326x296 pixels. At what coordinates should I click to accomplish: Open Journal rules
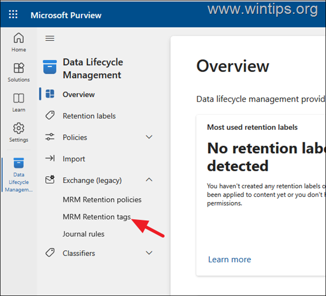[x=83, y=234]
